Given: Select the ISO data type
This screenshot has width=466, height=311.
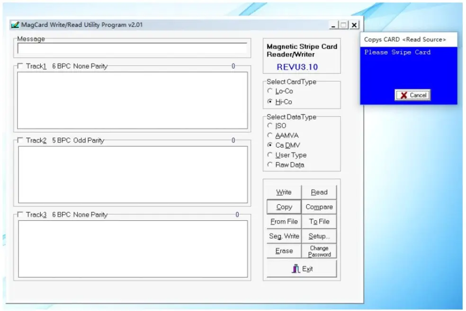Looking at the screenshot, I should coord(269,126).
